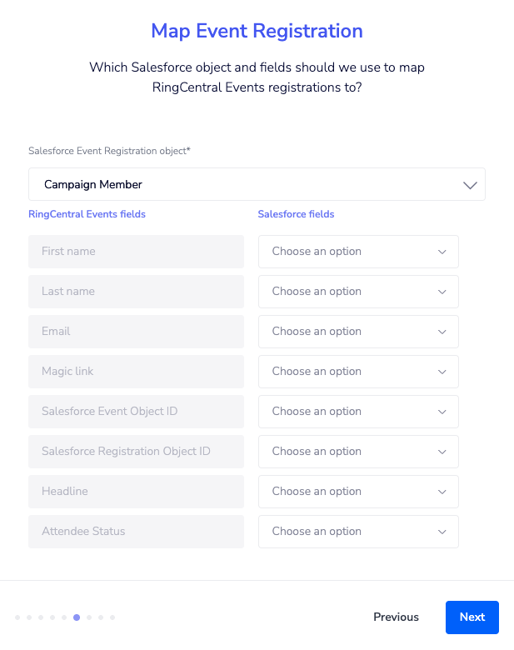Screen dimensions: 514x650
Task: Open Salesforce dropdown for Attendee Status
Action: point(358,532)
